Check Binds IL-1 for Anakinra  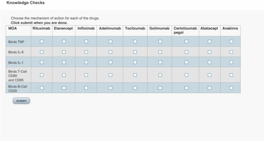(231, 62)
